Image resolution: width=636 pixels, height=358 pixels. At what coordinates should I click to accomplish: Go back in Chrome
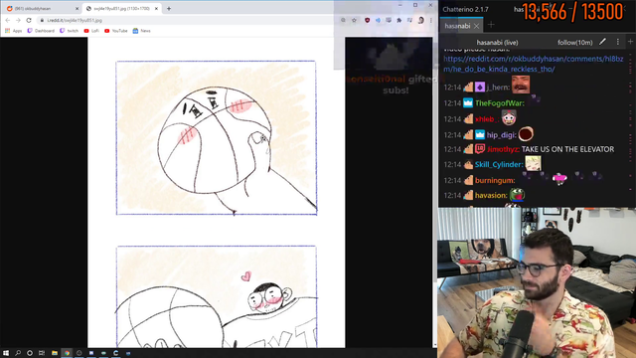[x=8, y=20]
